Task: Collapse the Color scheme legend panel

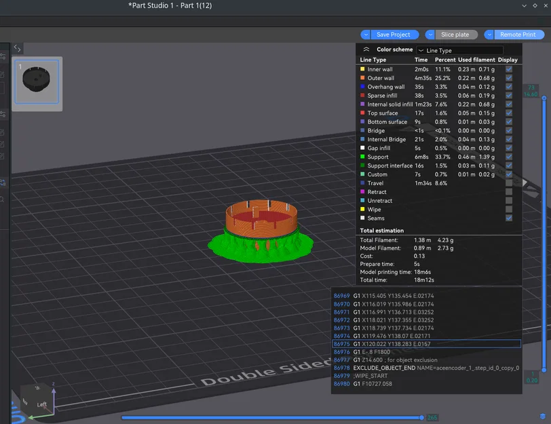Action: [x=366, y=49]
